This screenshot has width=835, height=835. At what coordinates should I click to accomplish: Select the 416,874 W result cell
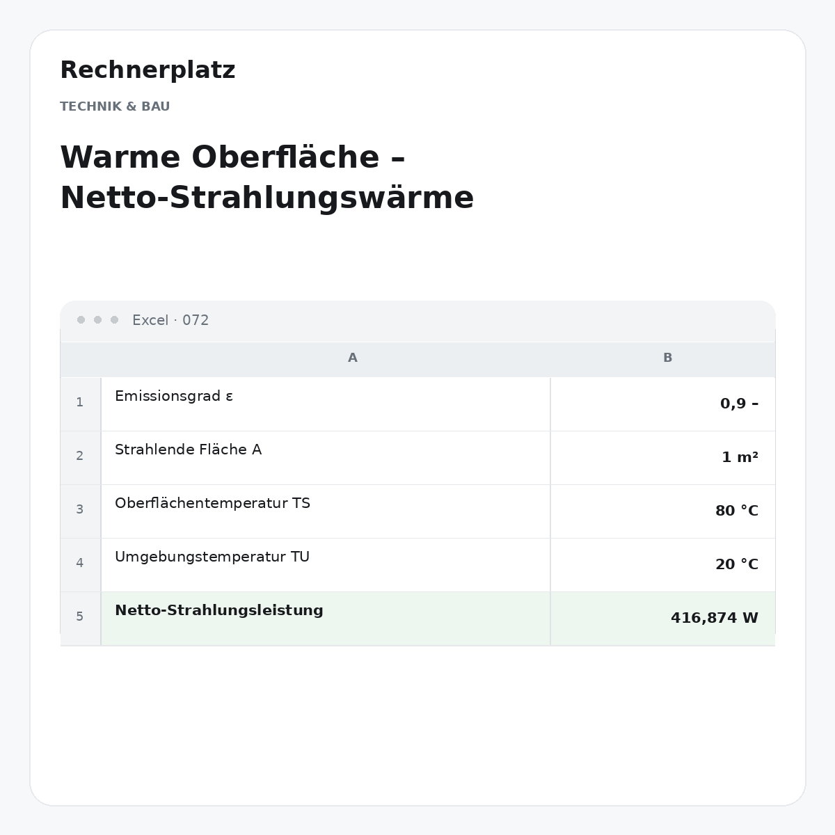click(x=663, y=619)
